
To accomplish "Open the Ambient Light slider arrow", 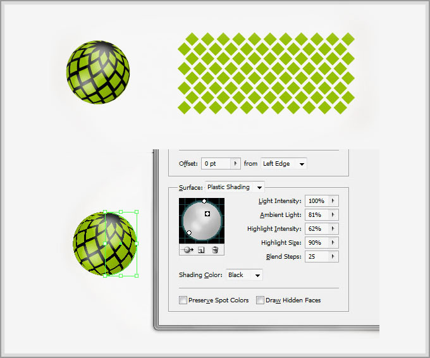I will 333,215.
